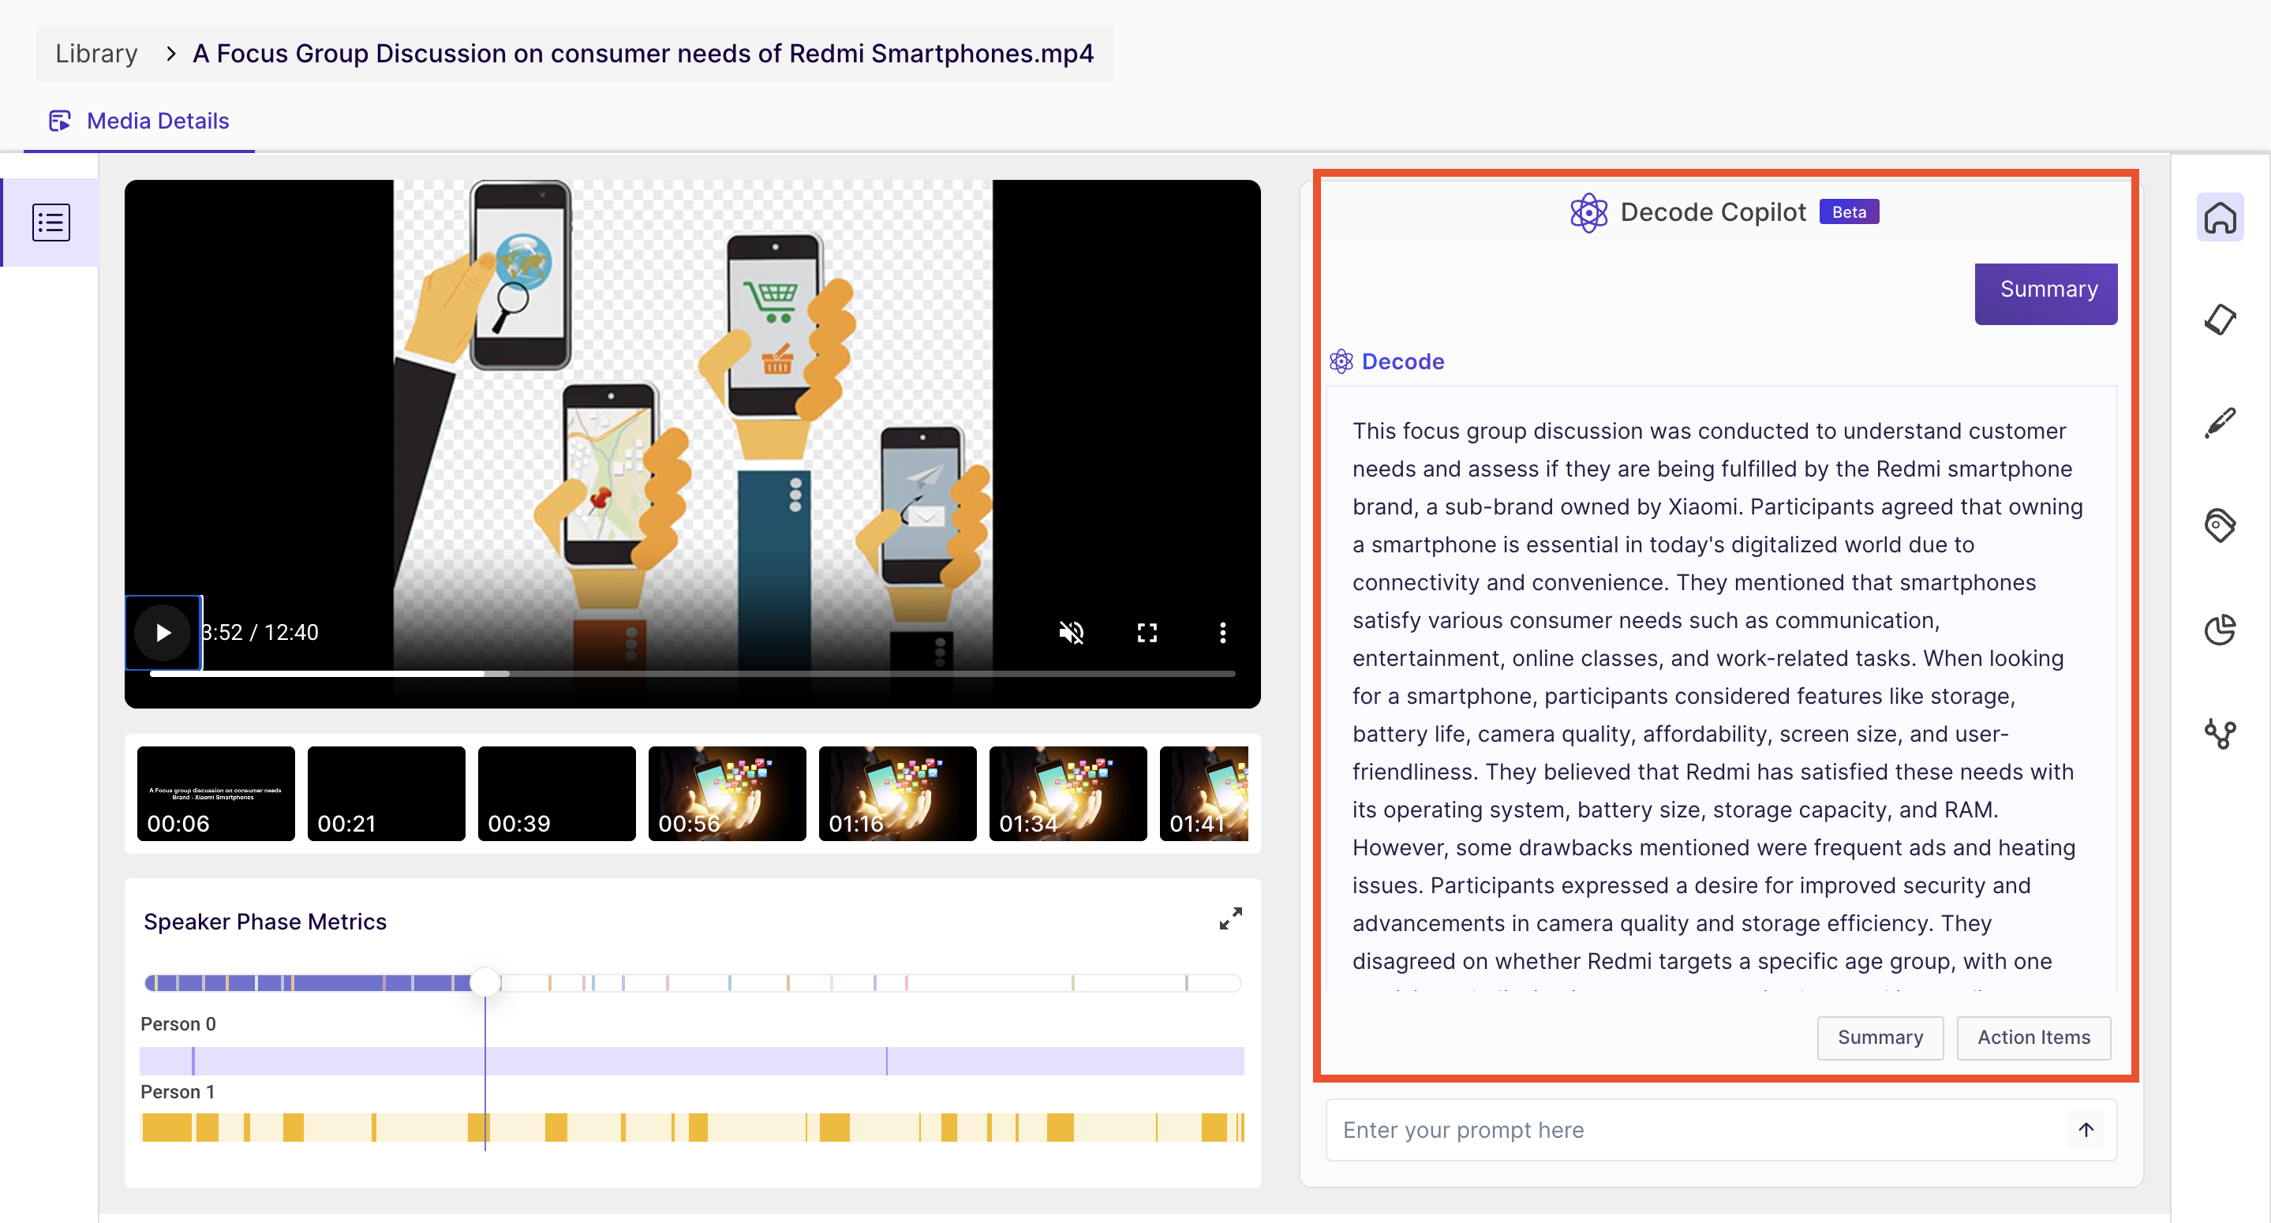This screenshot has height=1223, width=2271.
Task: Jump to thumbnail at 00:39
Action: 556,794
